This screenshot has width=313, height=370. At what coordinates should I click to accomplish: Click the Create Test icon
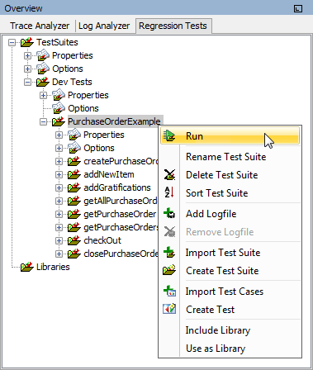(169, 309)
